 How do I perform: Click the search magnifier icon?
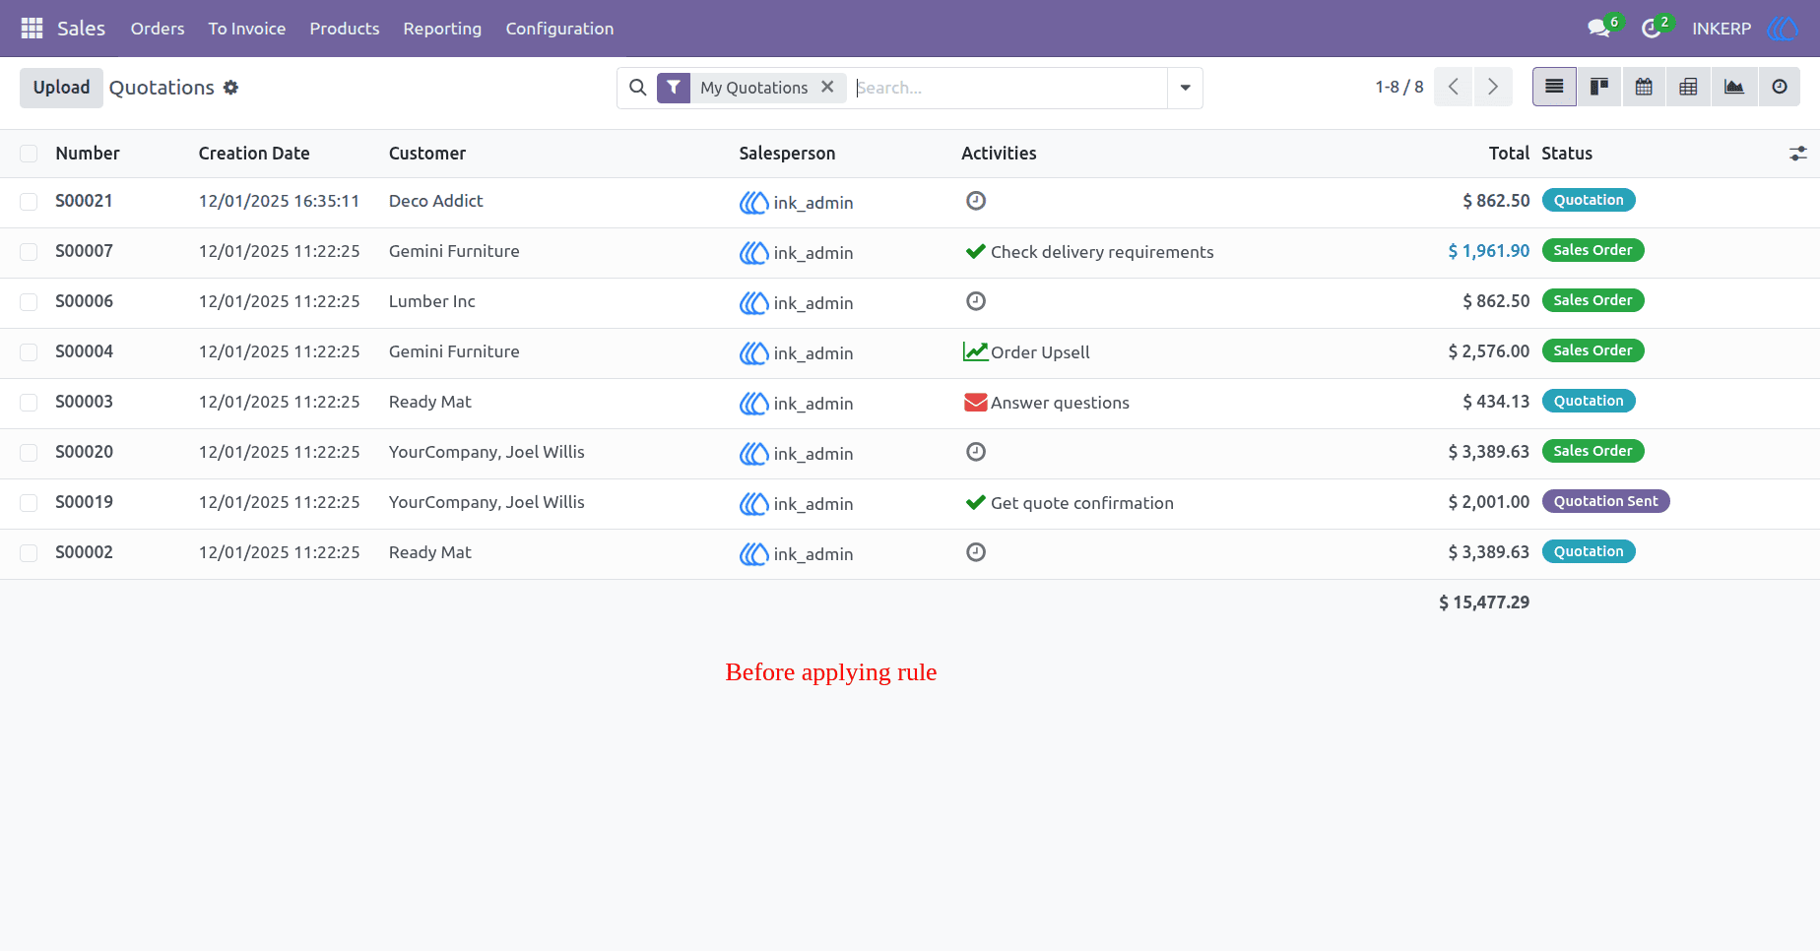[x=638, y=88]
